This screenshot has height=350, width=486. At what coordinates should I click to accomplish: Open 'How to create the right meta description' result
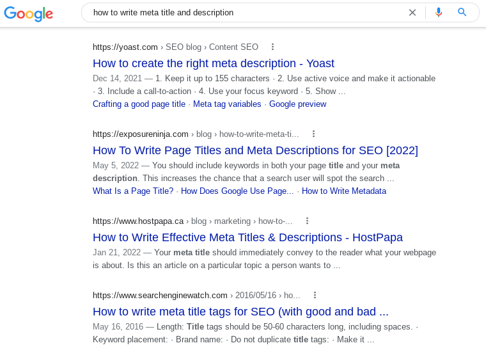(x=213, y=63)
